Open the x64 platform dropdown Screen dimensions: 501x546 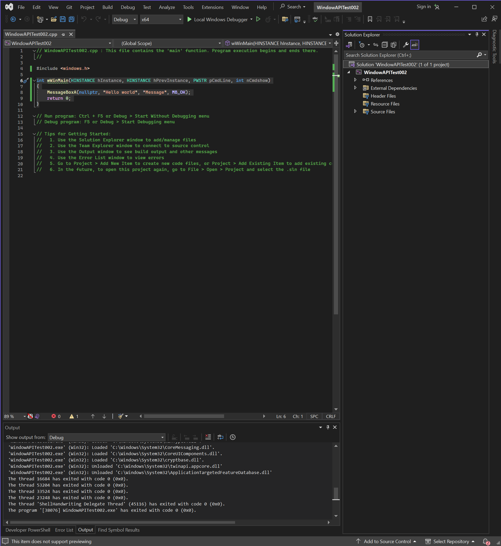click(161, 20)
